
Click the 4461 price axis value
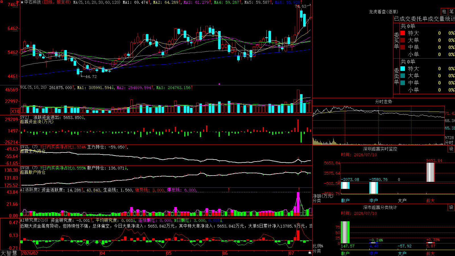pyautogui.click(x=13, y=76)
